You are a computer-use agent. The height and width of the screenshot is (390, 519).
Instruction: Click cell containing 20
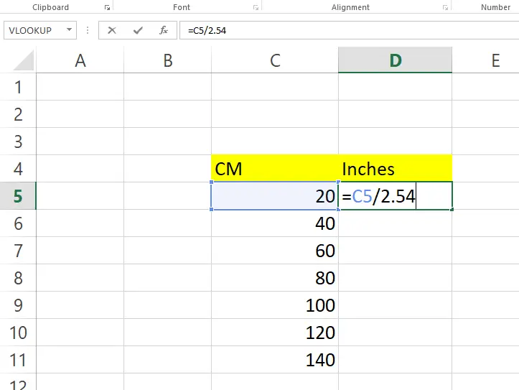(x=275, y=196)
